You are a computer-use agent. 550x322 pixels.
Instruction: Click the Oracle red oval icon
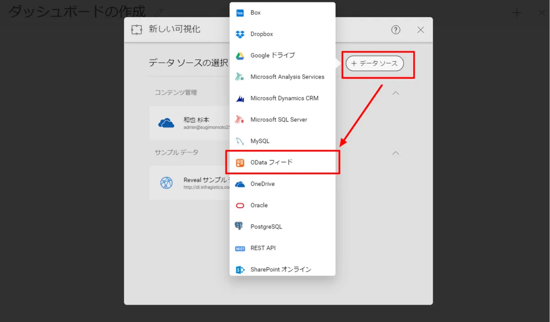[x=240, y=205]
